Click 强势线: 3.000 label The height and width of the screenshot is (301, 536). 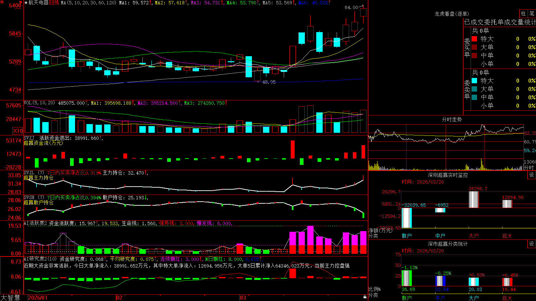pyautogui.click(x=176, y=223)
